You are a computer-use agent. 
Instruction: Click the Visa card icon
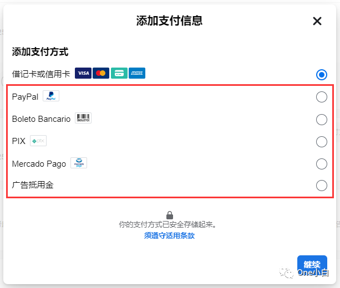coord(83,73)
